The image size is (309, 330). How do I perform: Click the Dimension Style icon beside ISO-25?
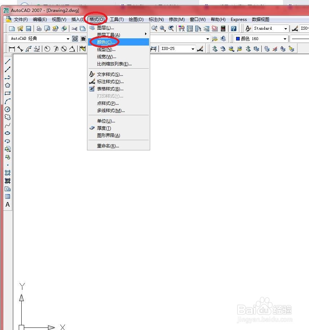coord(200,49)
